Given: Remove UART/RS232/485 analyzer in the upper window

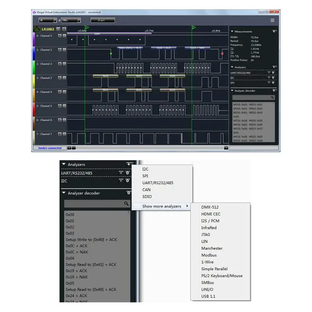Looking at the screenshot, I should pos(269,73).
